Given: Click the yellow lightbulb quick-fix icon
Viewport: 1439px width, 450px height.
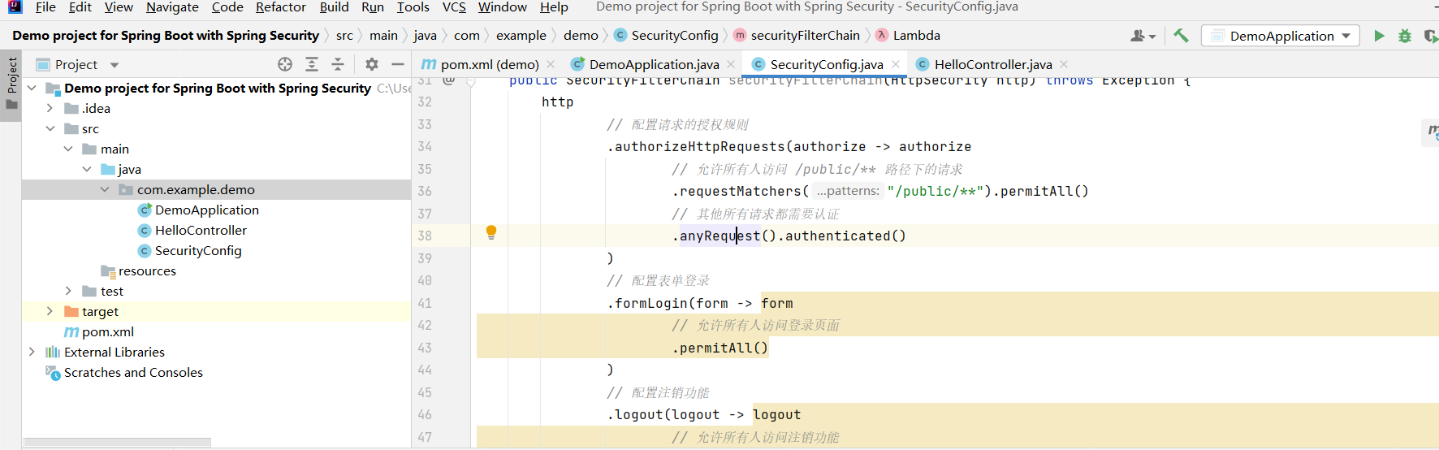Looking at the screenshot, I should [491, 232].
